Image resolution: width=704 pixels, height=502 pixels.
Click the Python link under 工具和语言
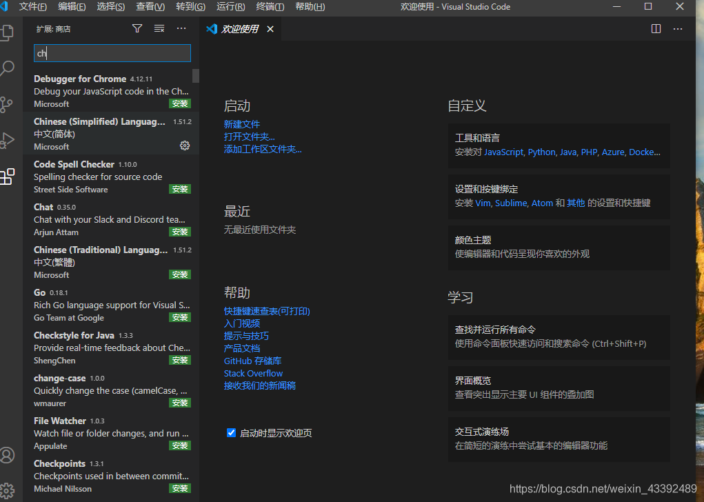[541, 152]
